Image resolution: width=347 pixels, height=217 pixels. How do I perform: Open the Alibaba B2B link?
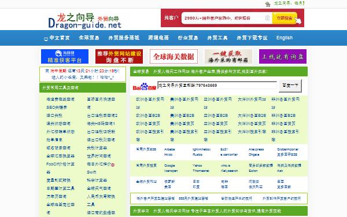point(169,149)
